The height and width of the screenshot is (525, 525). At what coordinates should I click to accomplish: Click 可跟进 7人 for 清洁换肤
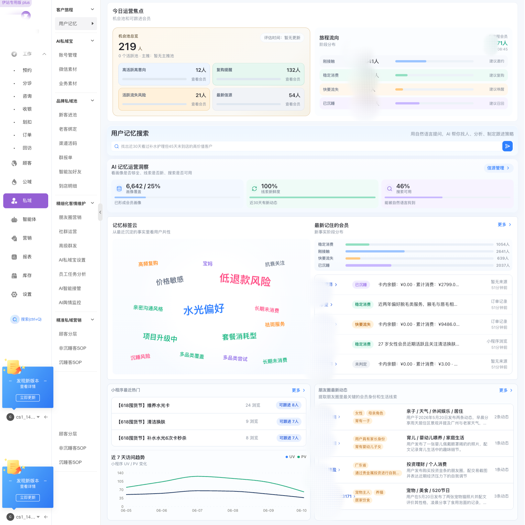tap(289, 421)
